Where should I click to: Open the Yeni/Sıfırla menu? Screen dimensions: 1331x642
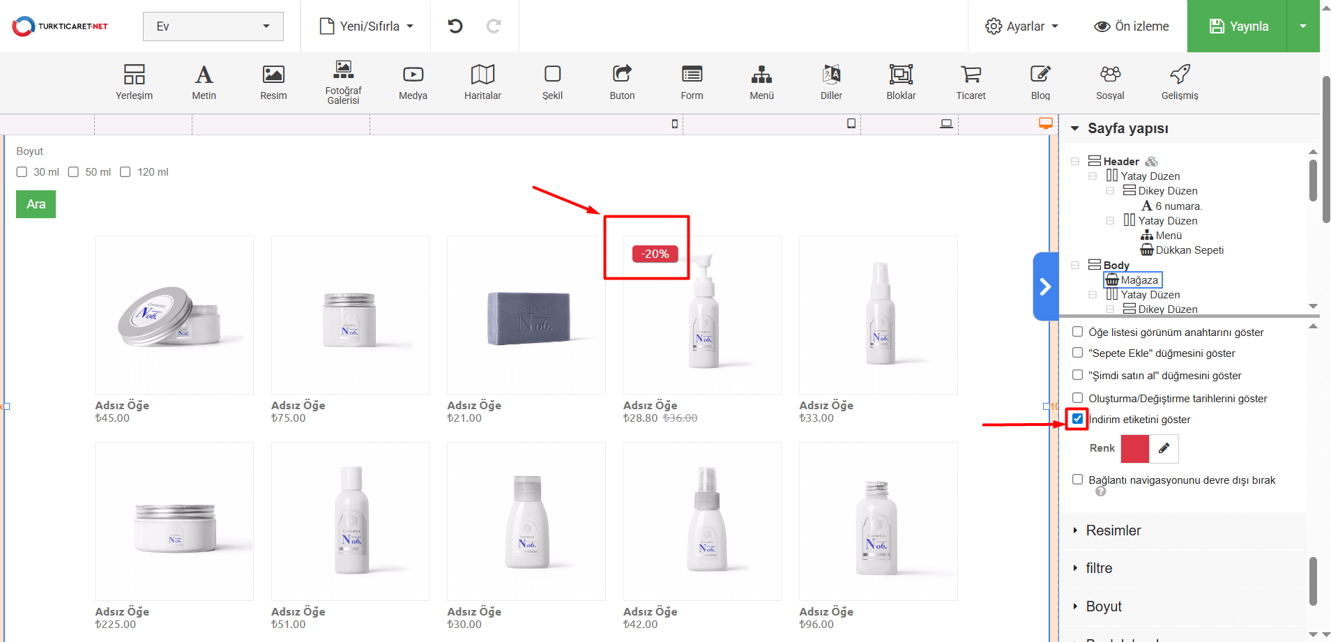tap(366, 26)
